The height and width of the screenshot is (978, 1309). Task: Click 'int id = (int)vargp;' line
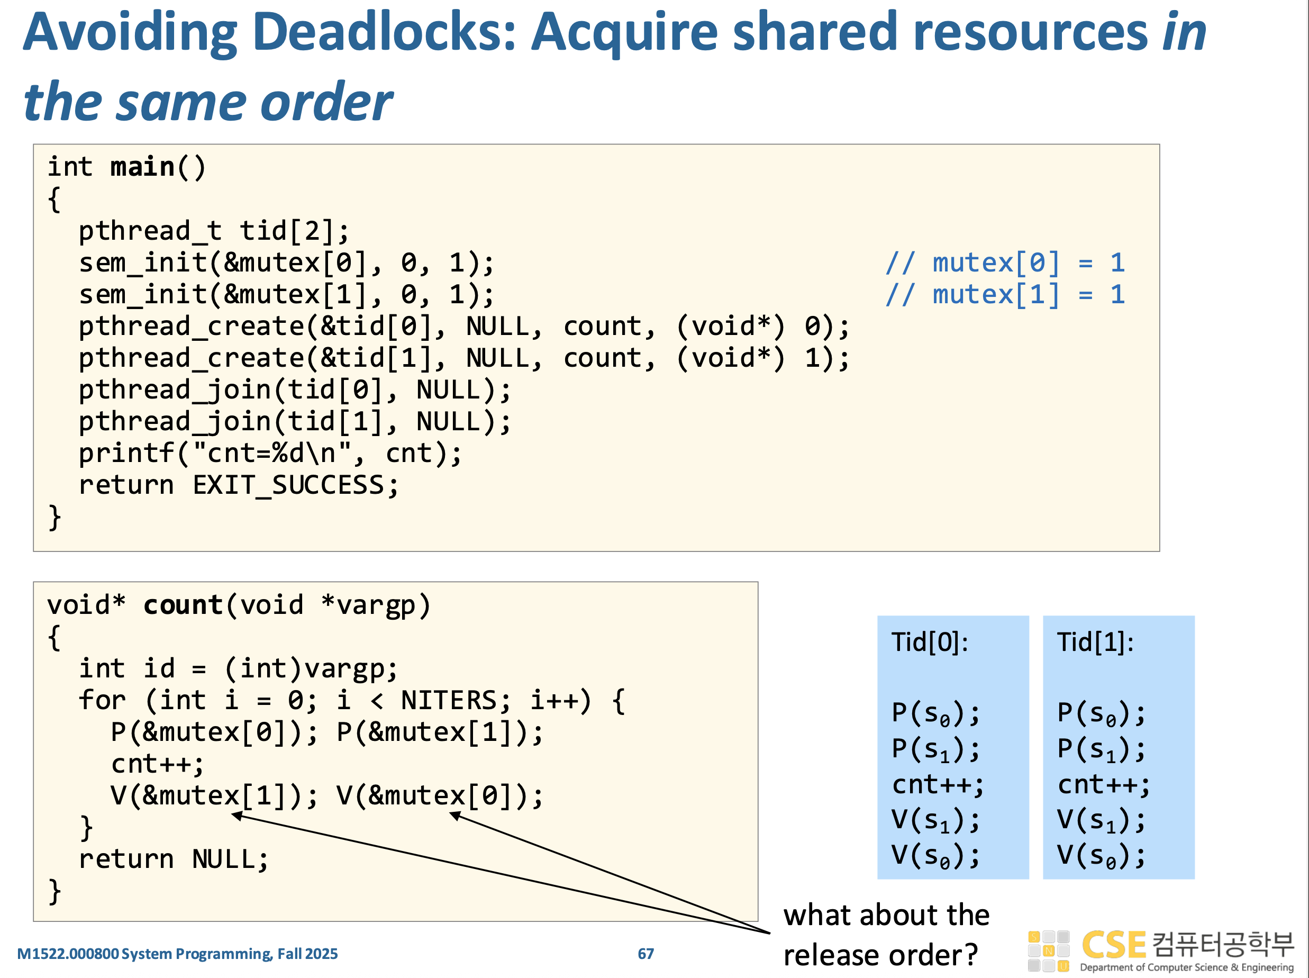pyautogui.click(x=239, y=669)
